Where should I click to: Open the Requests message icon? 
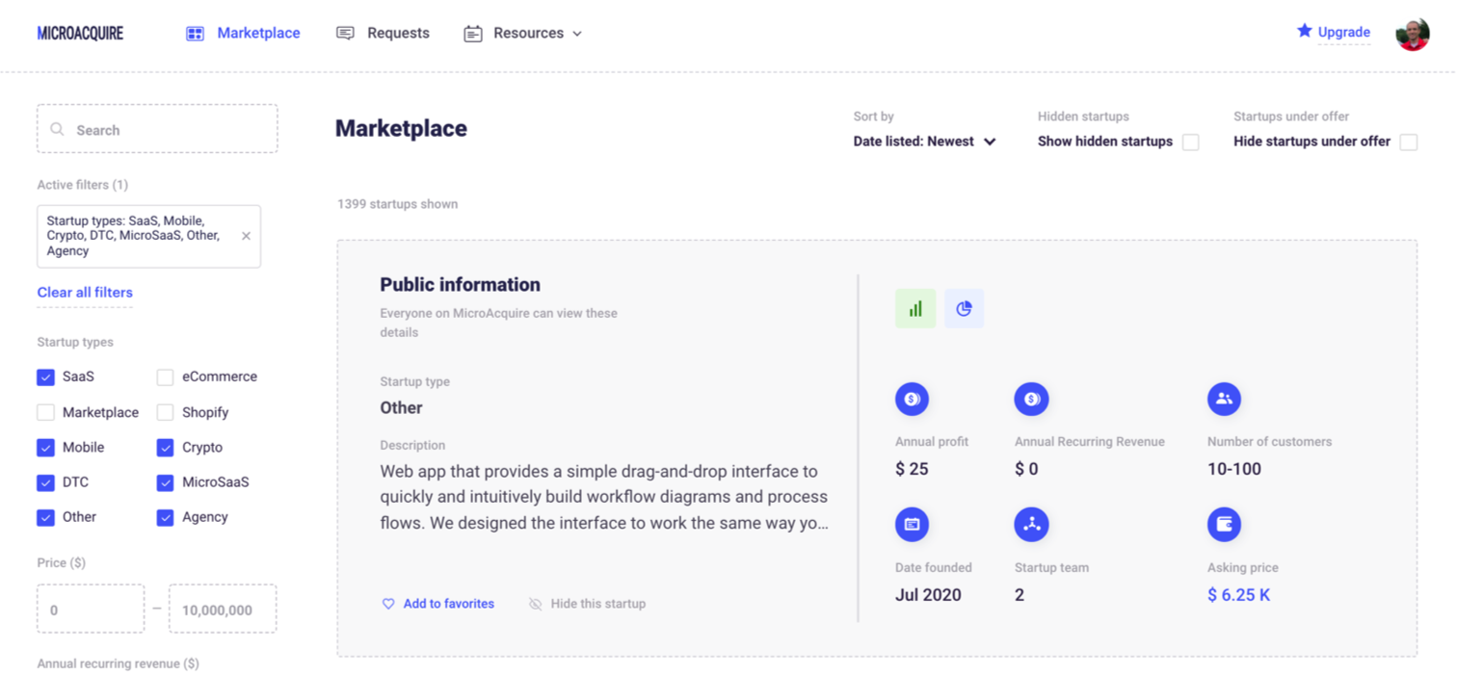click(344, 32)
